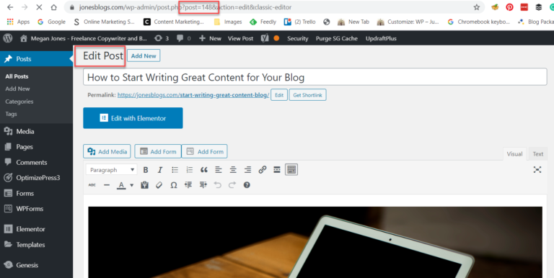Click Edit with Elementor button
Viewport: 554px width, 278px height.
pyautogui.click(x=133, y=118)
